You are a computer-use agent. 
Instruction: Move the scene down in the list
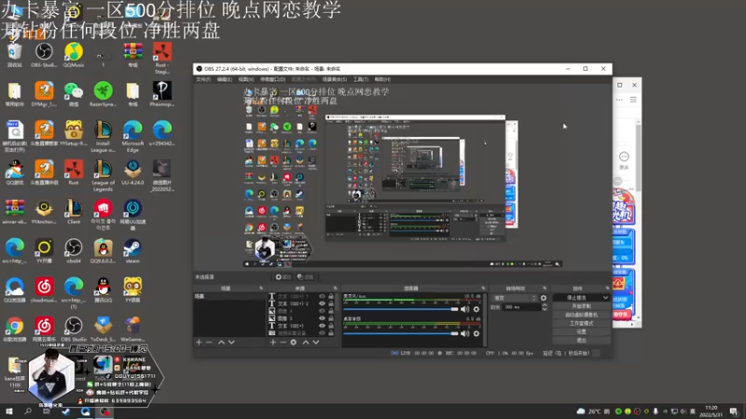[x=231, y=342]
